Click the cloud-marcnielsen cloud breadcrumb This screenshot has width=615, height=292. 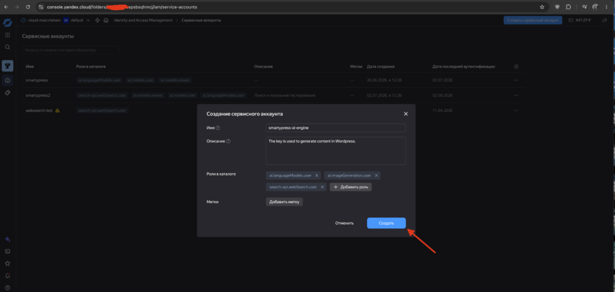tap(40, 20)
